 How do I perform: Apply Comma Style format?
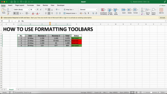click(x=88, y=13)
